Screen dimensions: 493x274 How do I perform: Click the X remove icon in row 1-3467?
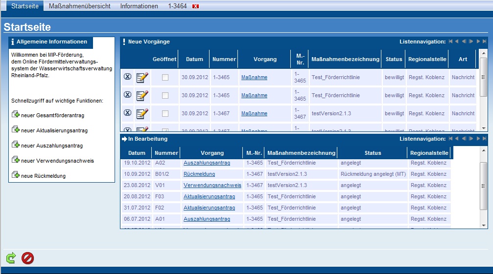click(x=127, y=112)
